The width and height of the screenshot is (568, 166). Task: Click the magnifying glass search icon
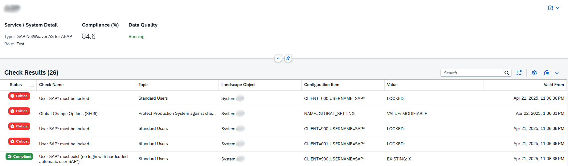coord(506,73)
